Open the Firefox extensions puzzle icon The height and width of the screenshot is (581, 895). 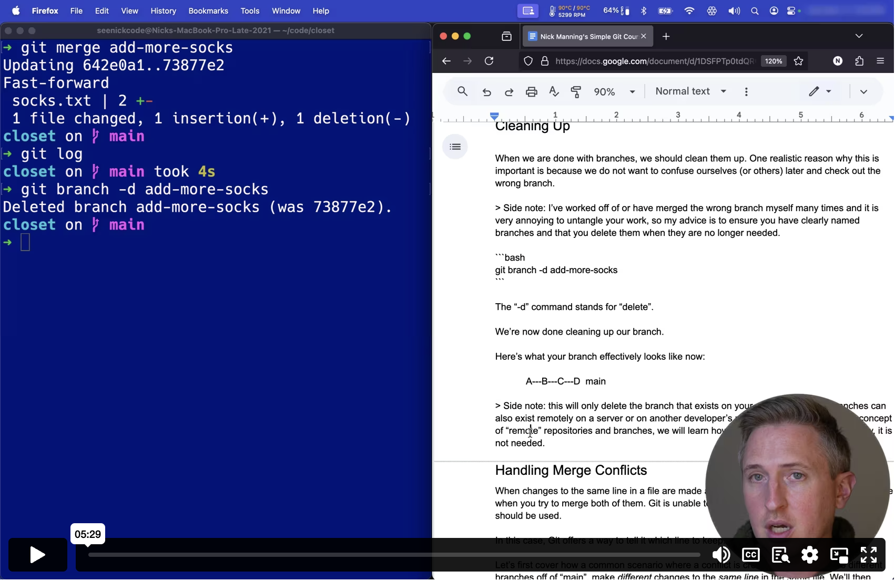859,61
